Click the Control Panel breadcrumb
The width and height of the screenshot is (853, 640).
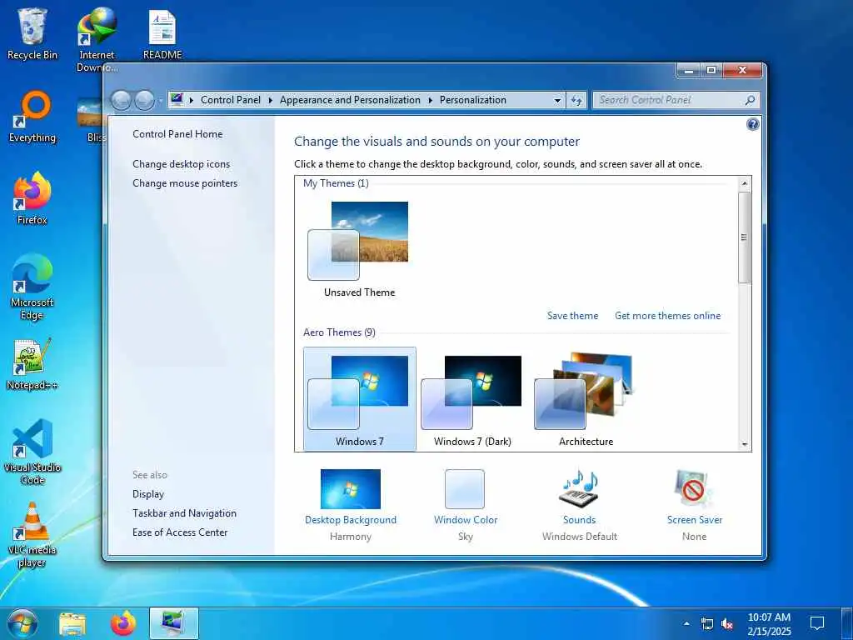231,100
